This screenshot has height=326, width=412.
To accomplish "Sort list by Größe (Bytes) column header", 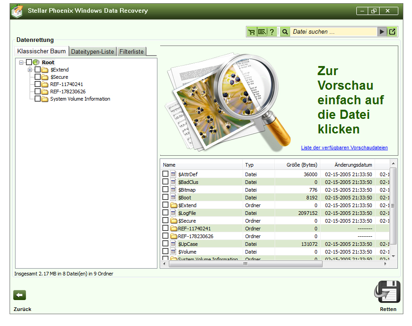I will click(x=297, y=165).
